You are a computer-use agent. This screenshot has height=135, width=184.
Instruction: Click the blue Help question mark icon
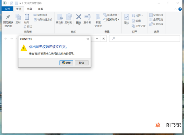(180, 9)
